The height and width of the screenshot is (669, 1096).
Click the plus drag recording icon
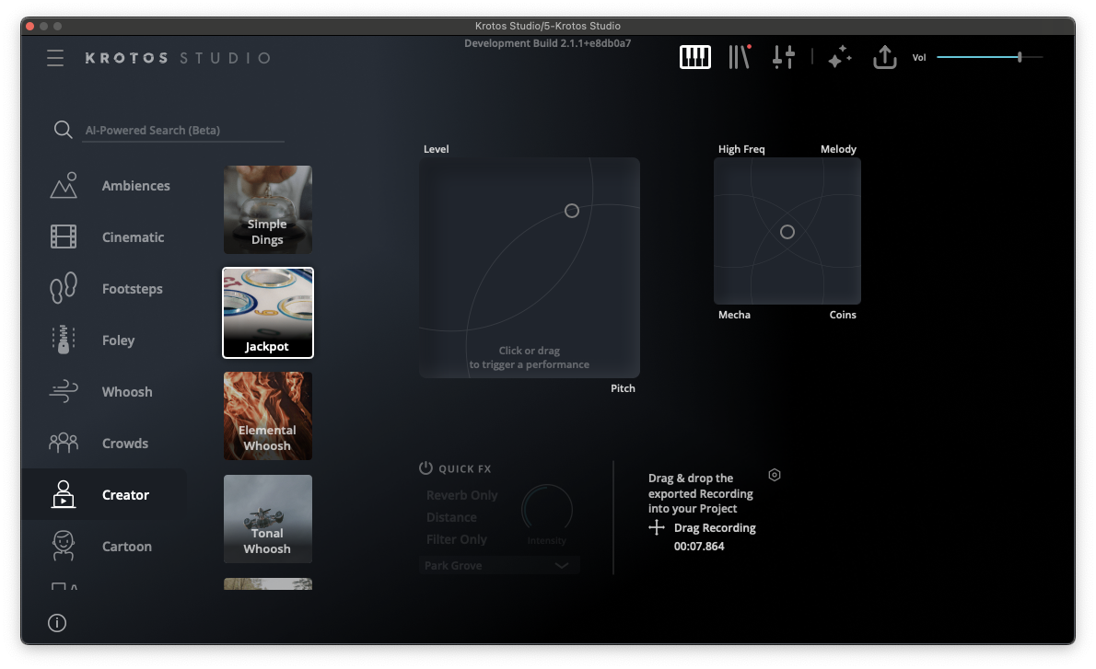pos(657,527)
